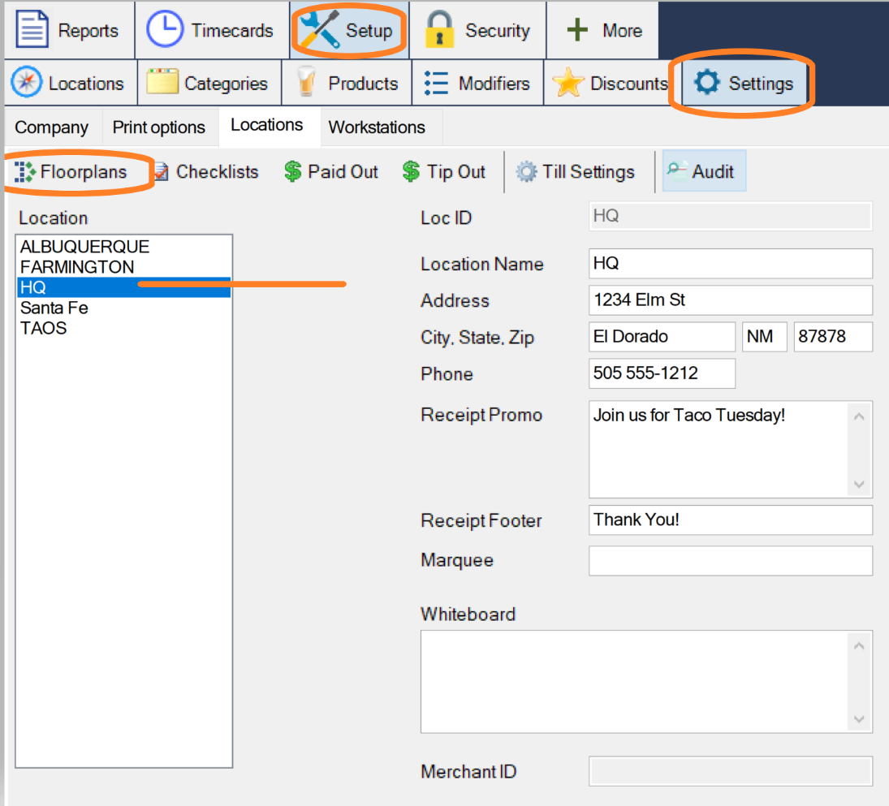The height and width of the screenshot is (806, 889).
Task: Open the Categories setup page
Action: [209, 83]
